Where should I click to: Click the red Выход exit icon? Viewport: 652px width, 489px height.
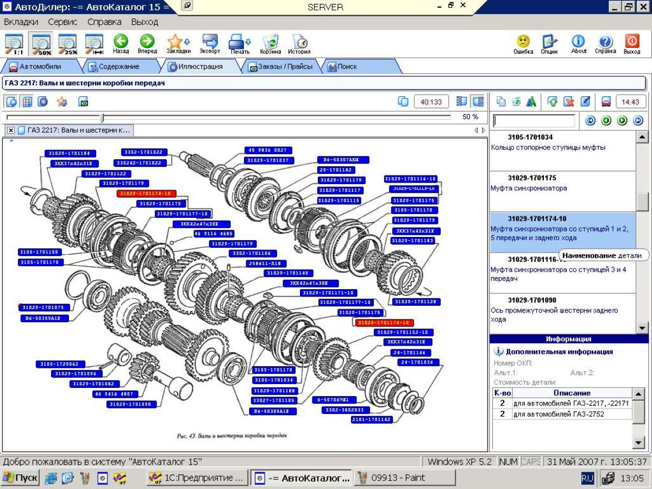632,44
